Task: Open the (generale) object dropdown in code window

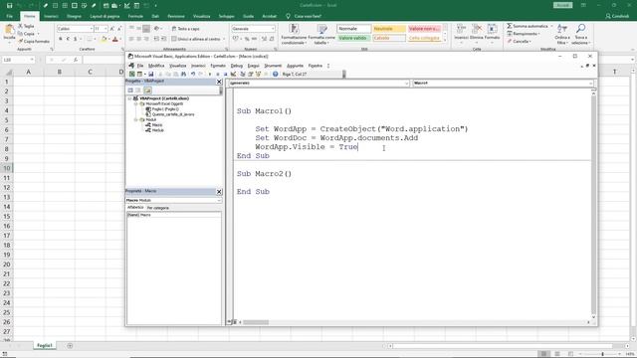Action: pos(406,84)
